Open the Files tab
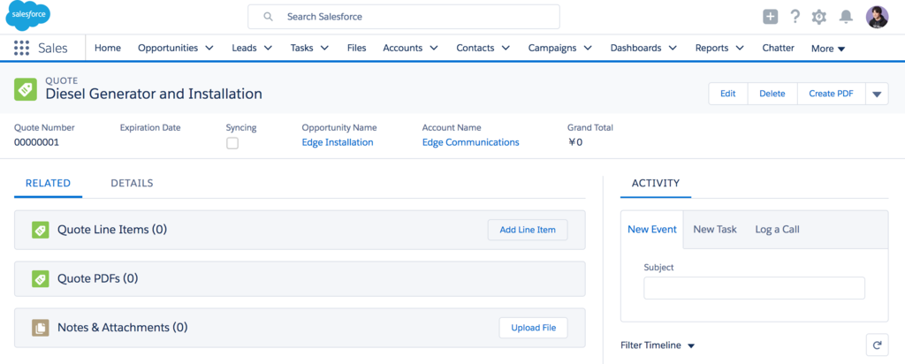Viewport: 905px width, 364px height. click(357, 48)
